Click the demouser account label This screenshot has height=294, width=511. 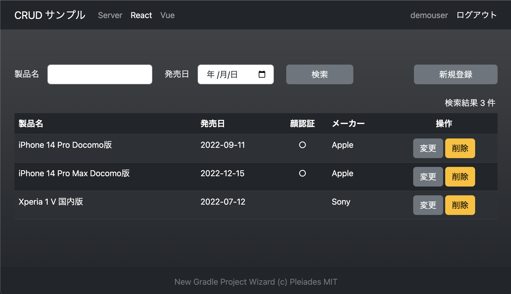[x=429, y=15]
